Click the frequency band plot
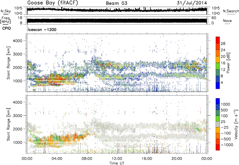The image size is (239, 165). (117, 21)
